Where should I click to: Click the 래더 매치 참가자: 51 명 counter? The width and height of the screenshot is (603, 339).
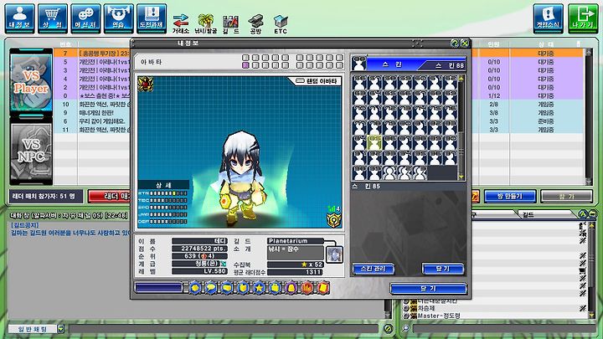pyautogui.click(x=46, y=197)
